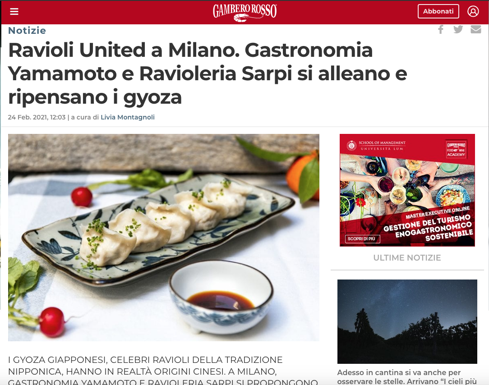Click the article intro paragraph text

pyautogui.click(x=163, y=371)
